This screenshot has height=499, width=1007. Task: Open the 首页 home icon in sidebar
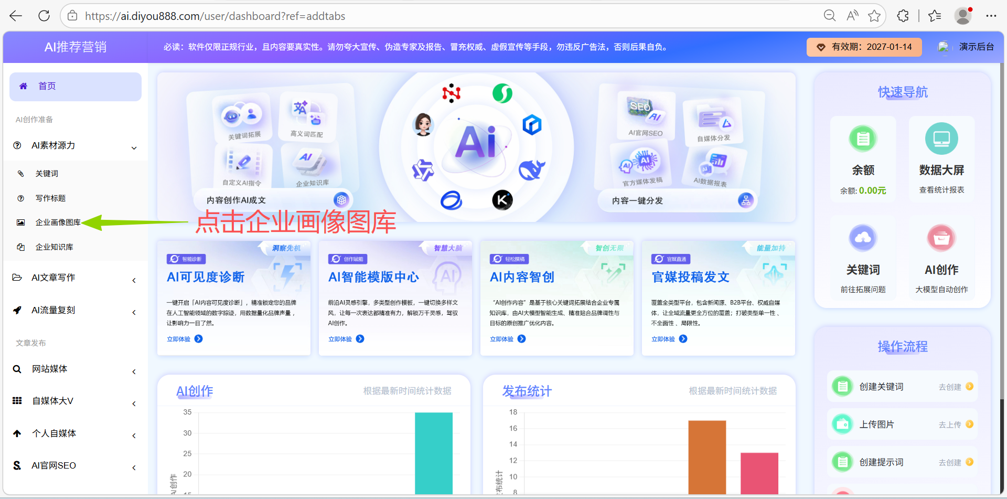point(23,86)
